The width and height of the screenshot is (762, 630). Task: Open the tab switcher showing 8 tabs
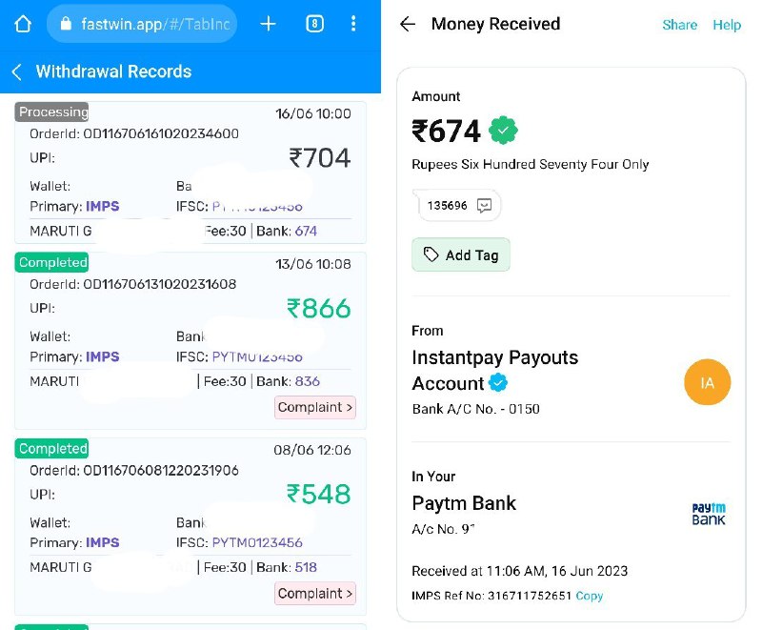coord(314,23)
